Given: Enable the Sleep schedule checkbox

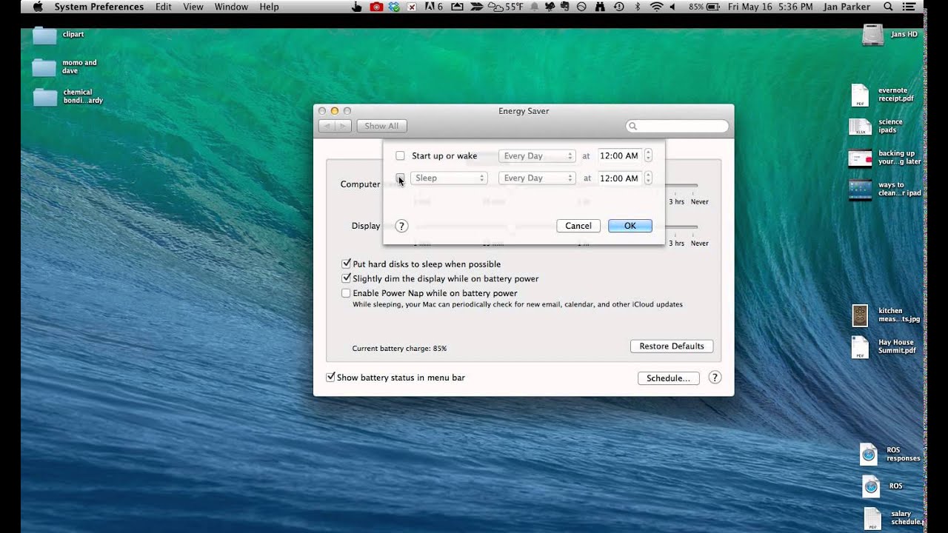Looking at the screenshot, I should (400, 178).
